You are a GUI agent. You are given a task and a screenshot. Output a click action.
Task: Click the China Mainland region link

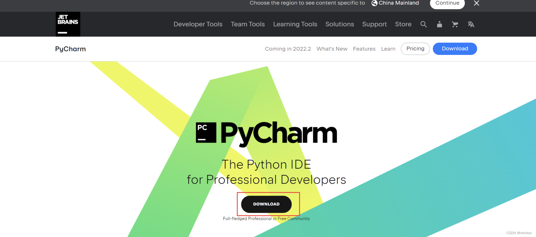pyautogui.click(x=399, y=3)
